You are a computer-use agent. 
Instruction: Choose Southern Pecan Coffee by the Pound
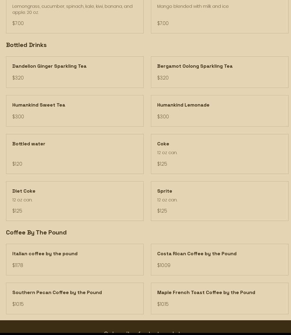[57, 293]
